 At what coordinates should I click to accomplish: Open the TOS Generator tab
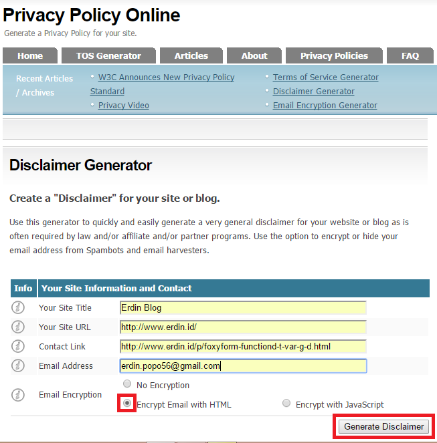(108, 55)
